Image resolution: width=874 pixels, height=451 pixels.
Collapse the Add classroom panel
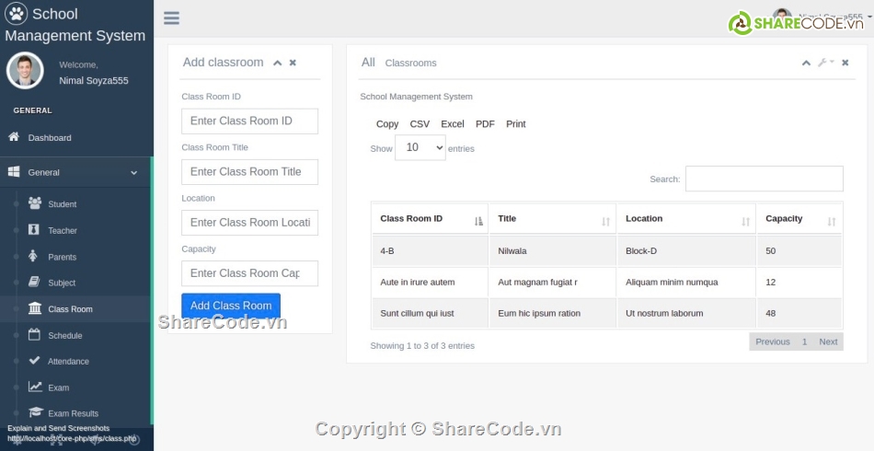click(x=278, y=63)
